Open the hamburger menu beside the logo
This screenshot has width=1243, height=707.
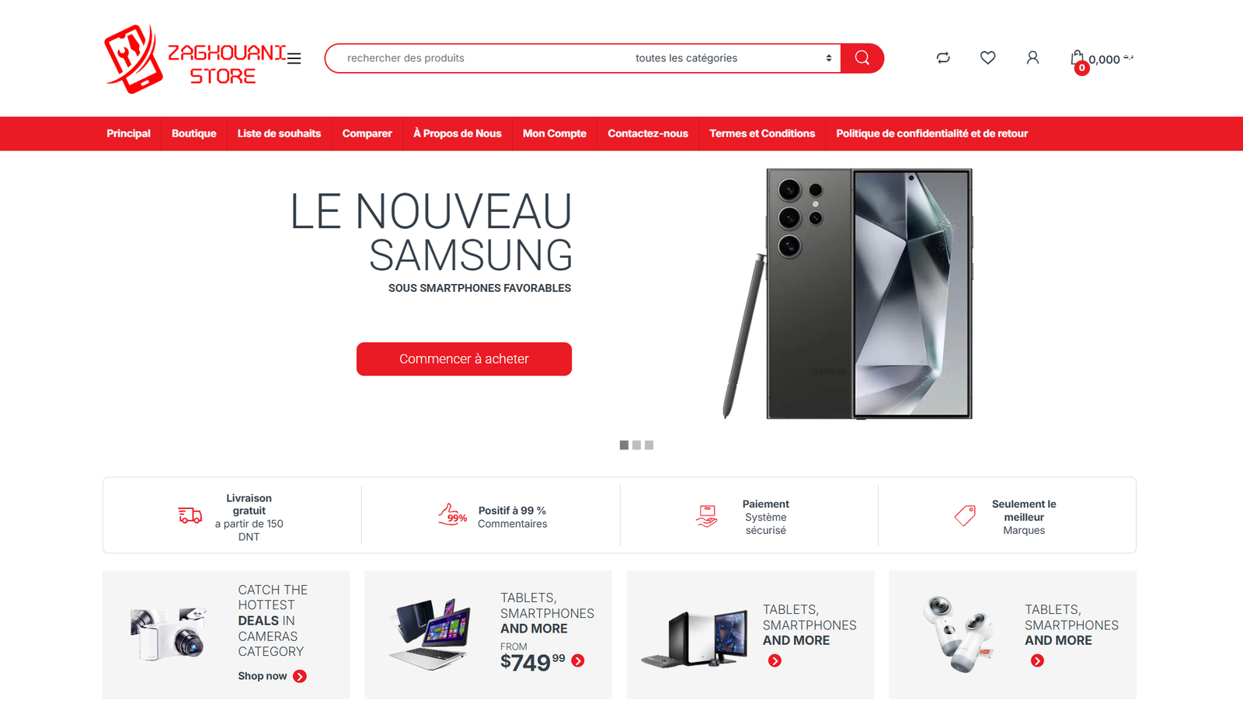(x=294, y=58)
